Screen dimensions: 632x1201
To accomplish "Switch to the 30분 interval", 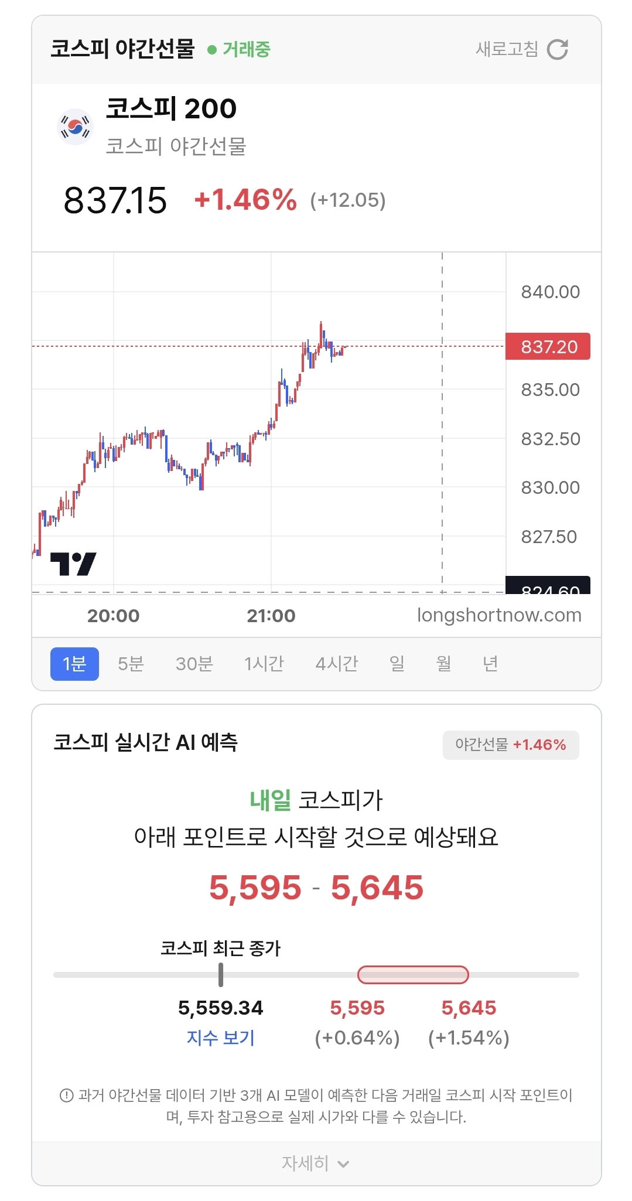I will (194, 664).
